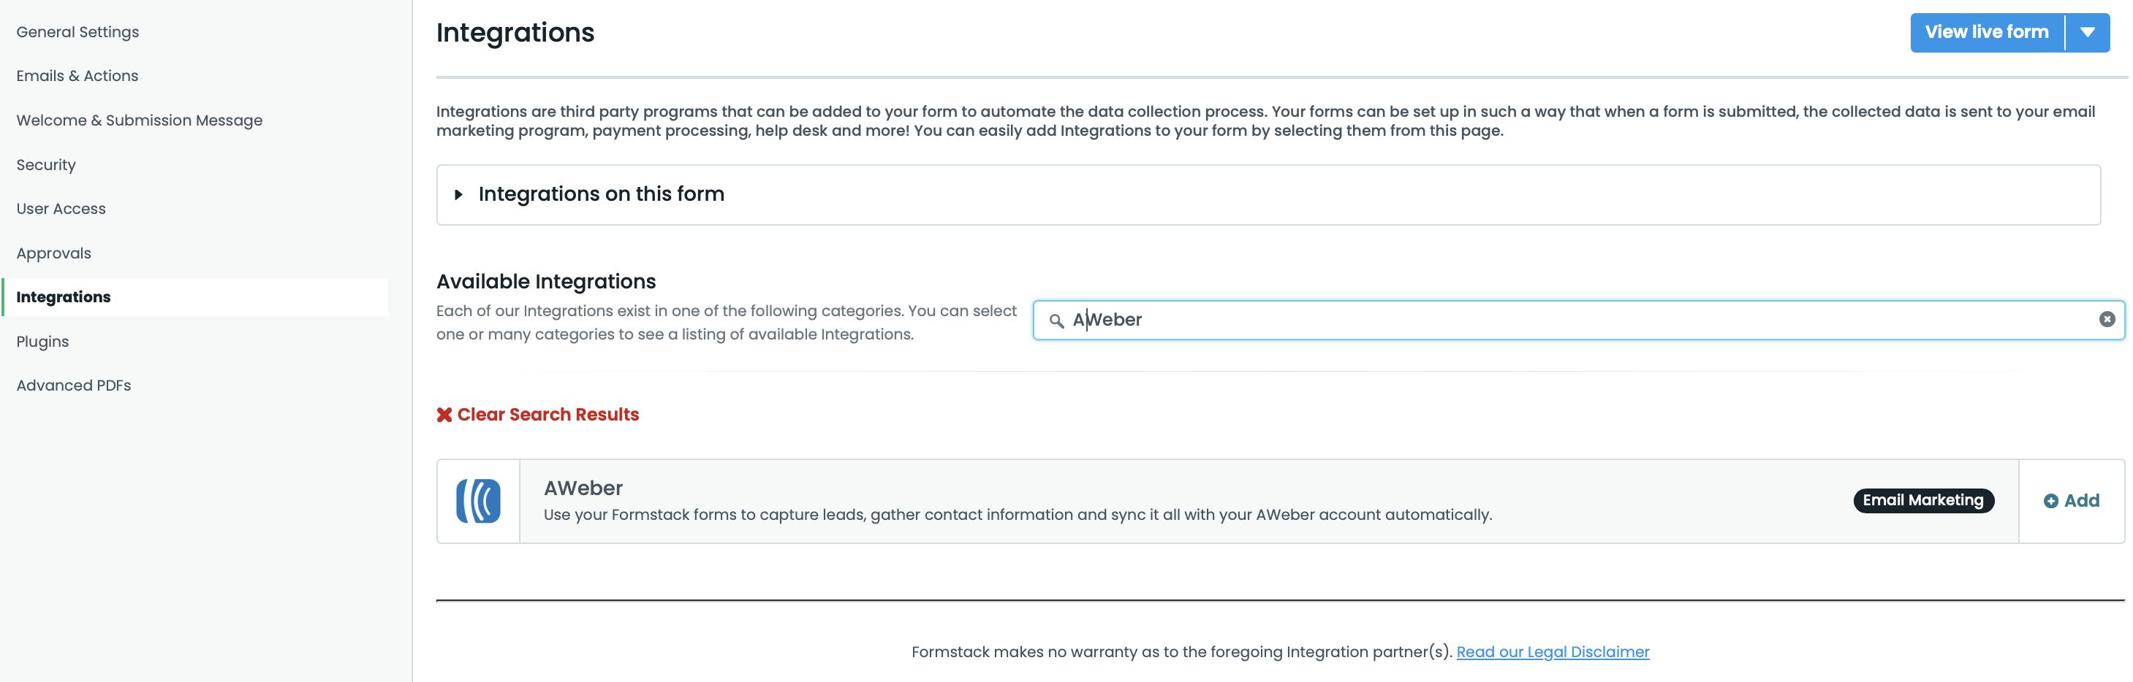Focus the AWeber integration search field
The width and height of the screenshot is (2133, 682).
coord(1573,320)
